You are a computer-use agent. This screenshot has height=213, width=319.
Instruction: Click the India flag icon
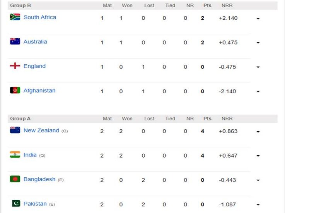pos(15,155)
